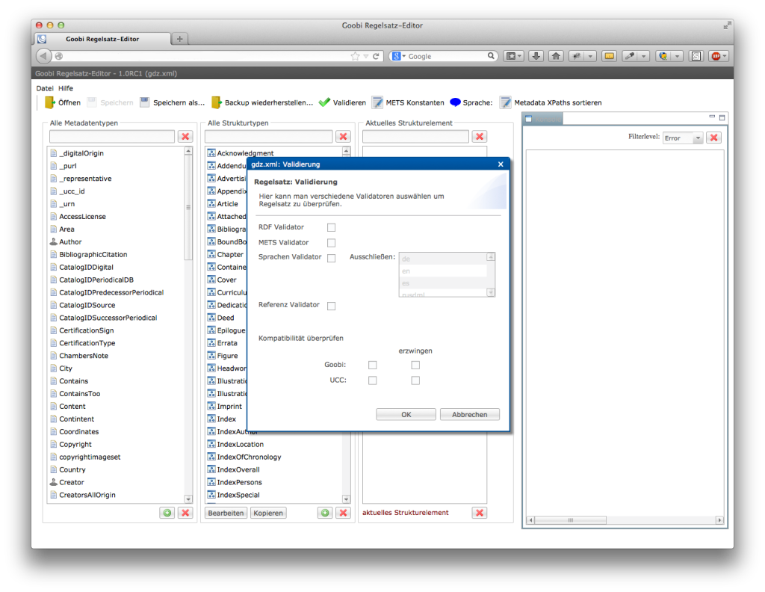Click the Author person icon in metadata list
The image size is (765, 592).
[54, 241]
